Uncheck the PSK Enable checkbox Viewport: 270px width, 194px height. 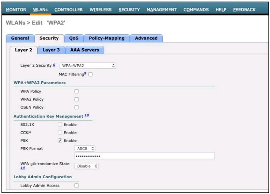tap(60, 140)
